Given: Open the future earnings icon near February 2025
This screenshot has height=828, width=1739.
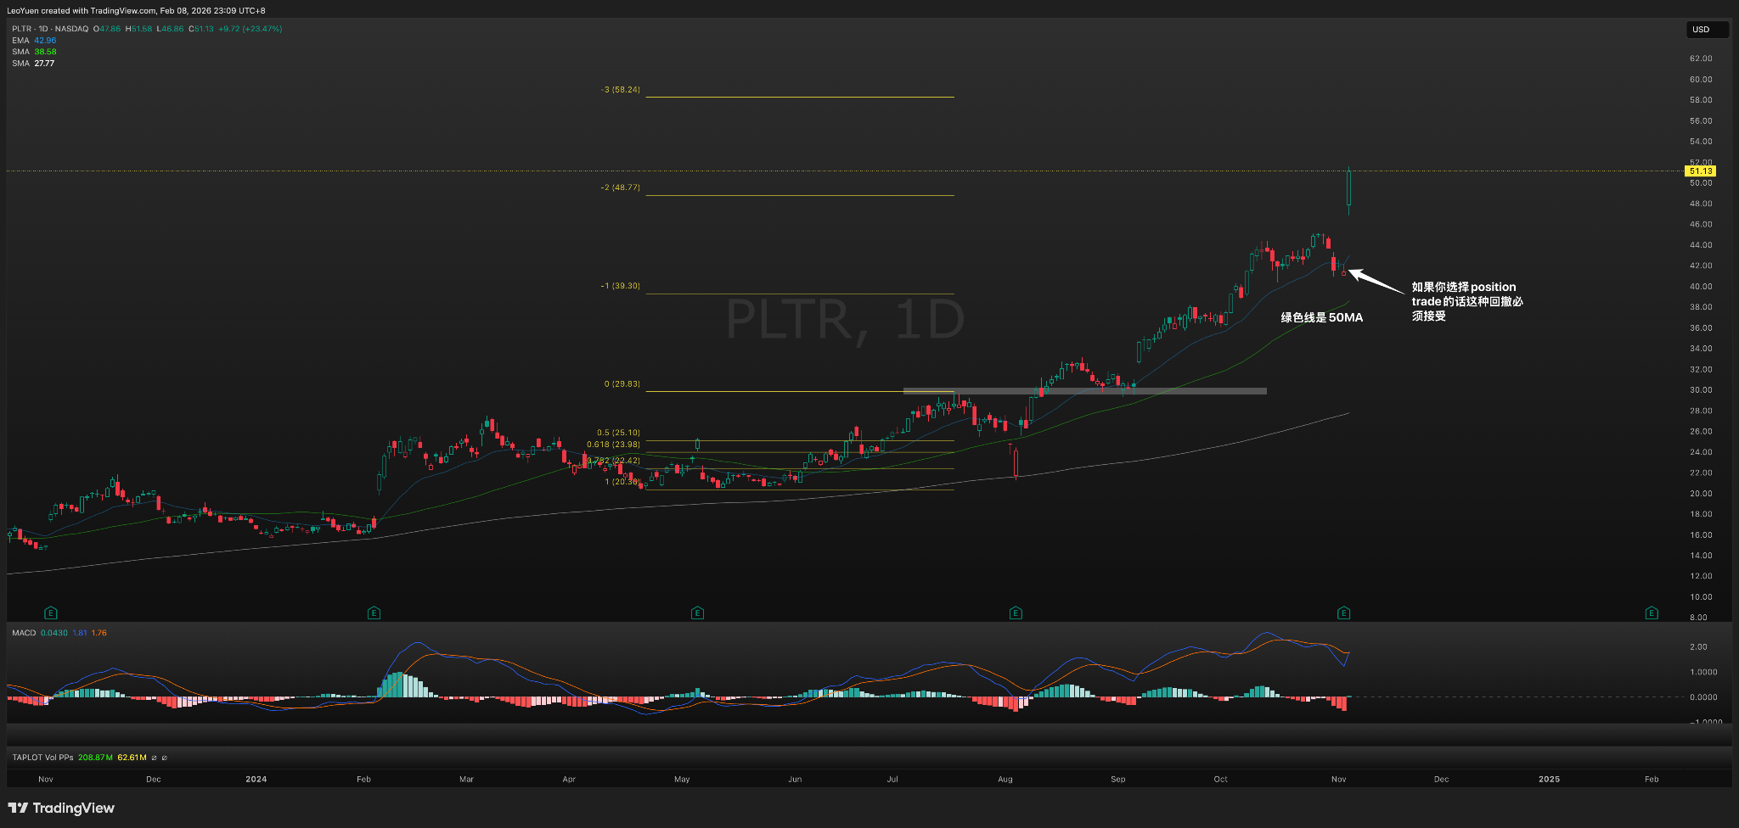Looking at the screenshot, I should pyautogui.click(x=1652, y=613).
